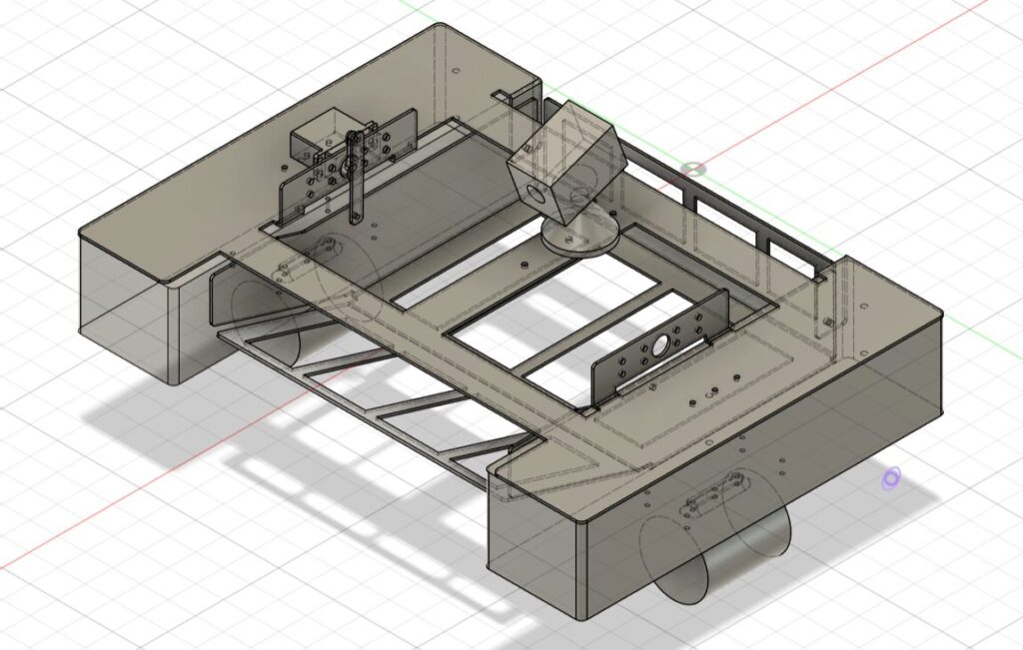
Task: Click the purple circular marker
Action: 890,478
